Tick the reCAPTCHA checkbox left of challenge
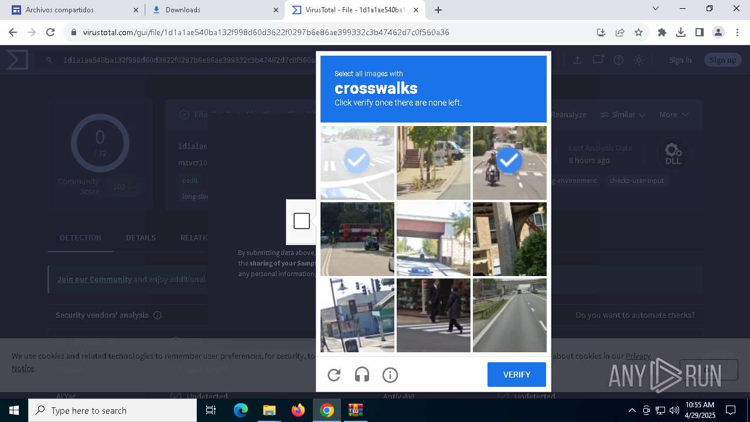This screenshot has height=422, width=750. click(302, 221)
